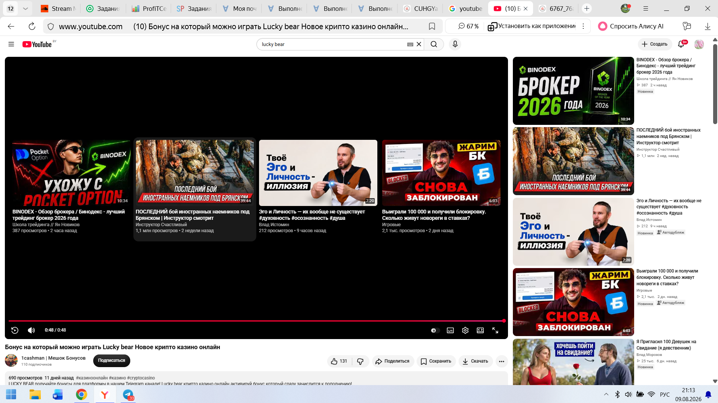Switch to the Моя поч tab
The height and width of the screenshot is (403, 718).
pos(239,9)
